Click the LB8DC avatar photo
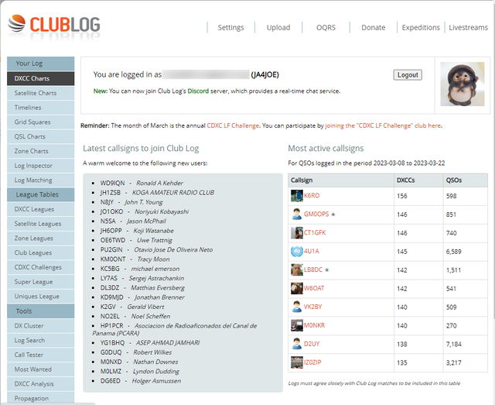 tap(297, 269)
